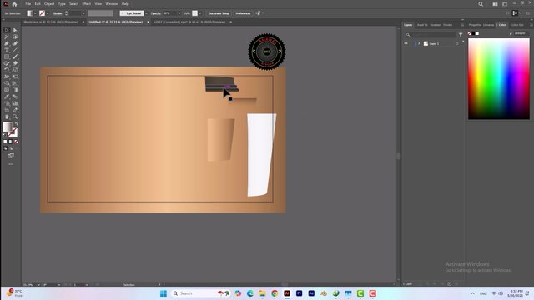Select the Line Segment tool

point(15,50)
